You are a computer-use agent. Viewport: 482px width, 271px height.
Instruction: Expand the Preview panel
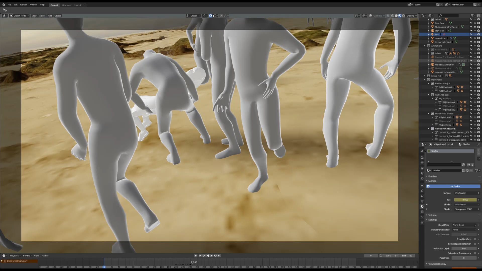click(x=432, y=176)
